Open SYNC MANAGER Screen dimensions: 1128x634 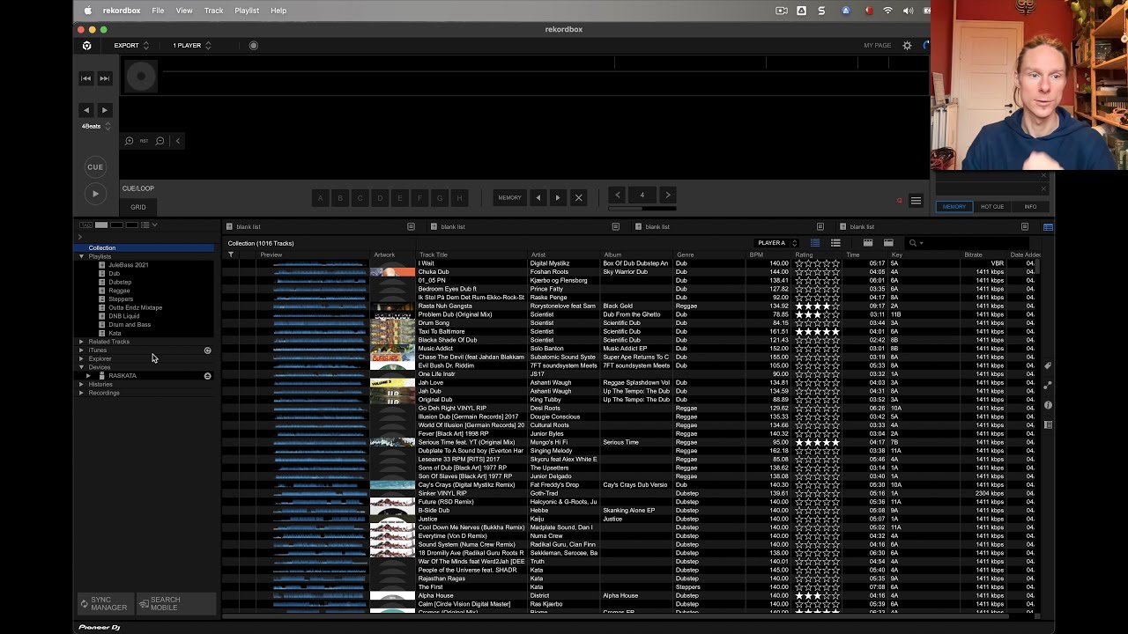[x=106, y=604]
